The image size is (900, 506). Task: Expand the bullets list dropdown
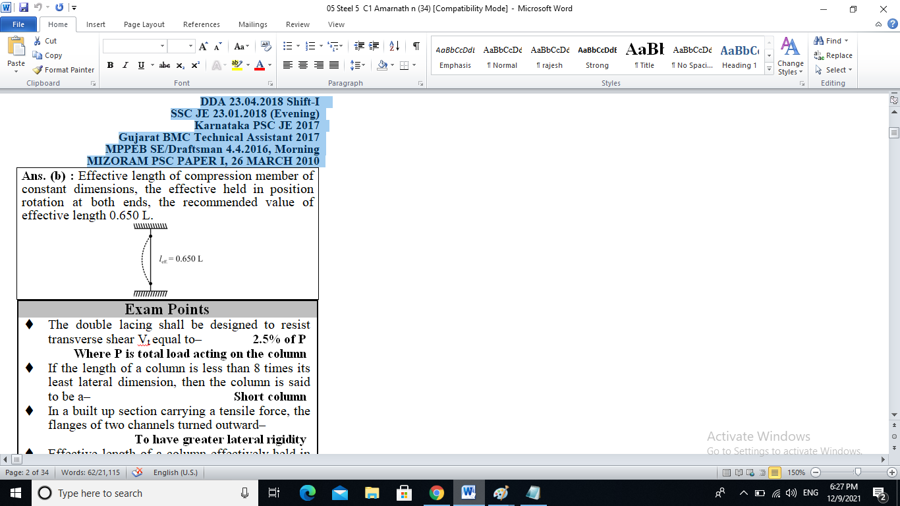click(x=299, y=46)
